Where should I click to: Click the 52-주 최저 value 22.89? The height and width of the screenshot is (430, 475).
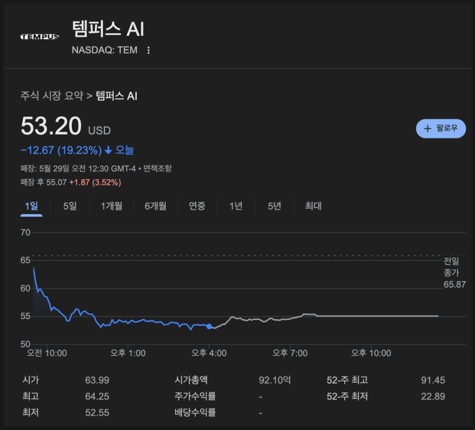(x=433, y=397)
